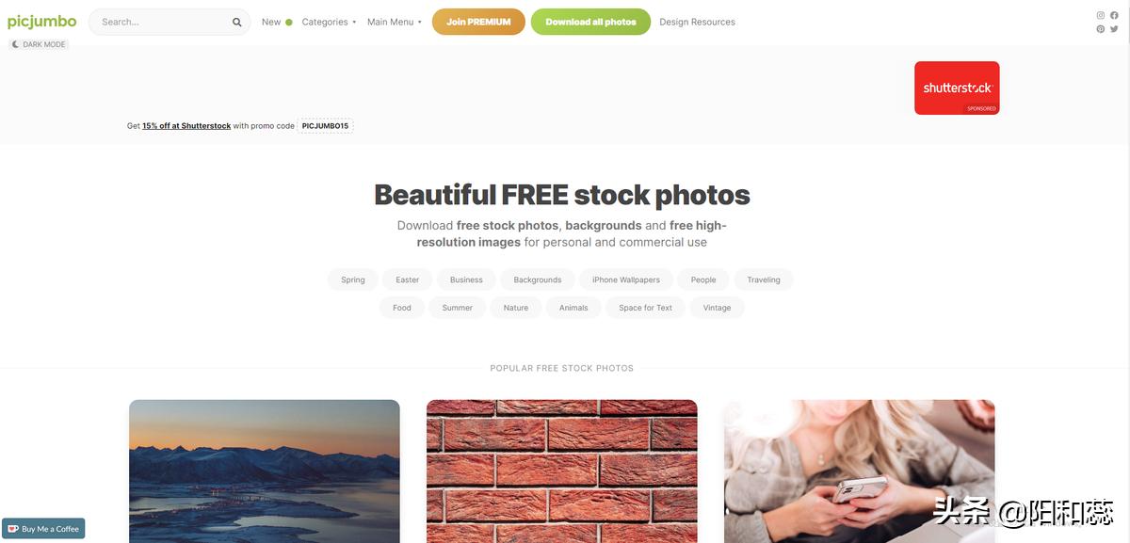Viewport: 1130px width, 543px height.
Task: Follow the 15% off at Shutterstock link
Action: point(186,126)
